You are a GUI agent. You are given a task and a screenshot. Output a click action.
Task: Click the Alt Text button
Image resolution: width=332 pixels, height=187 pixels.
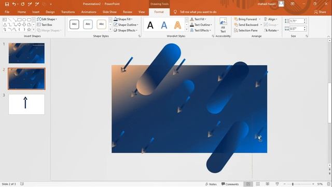223,25
